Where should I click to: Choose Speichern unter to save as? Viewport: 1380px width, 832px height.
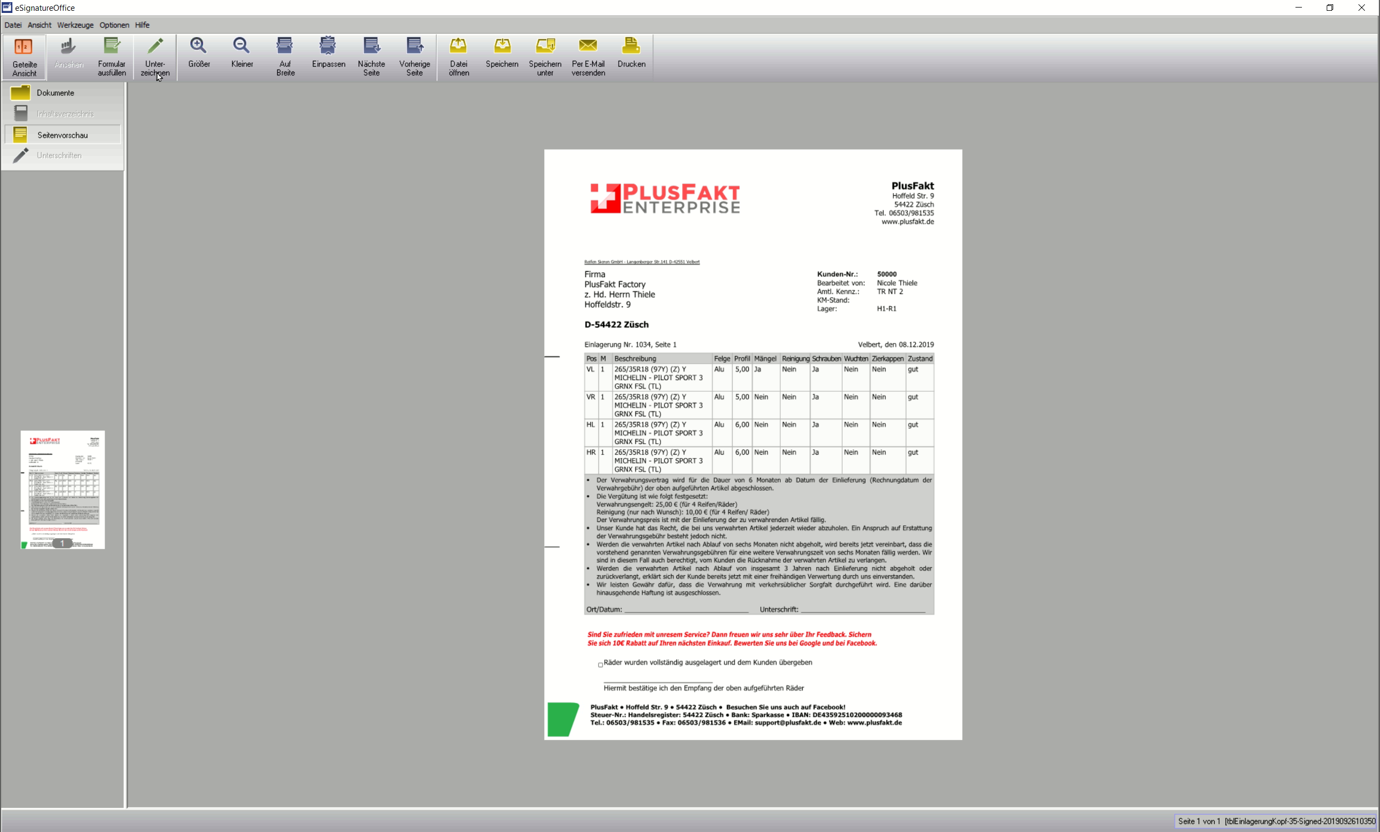tap(545, 57)
